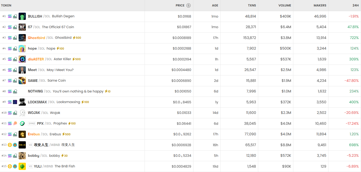Click the PancakeSwap icon in the YULI row
Image resolution: width=361 pixels, height=172 pixels.
15,166
